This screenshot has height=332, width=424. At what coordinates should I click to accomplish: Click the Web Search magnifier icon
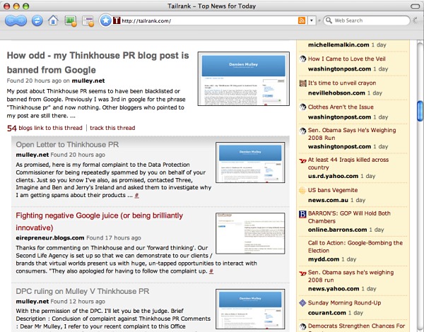[329, 20]
